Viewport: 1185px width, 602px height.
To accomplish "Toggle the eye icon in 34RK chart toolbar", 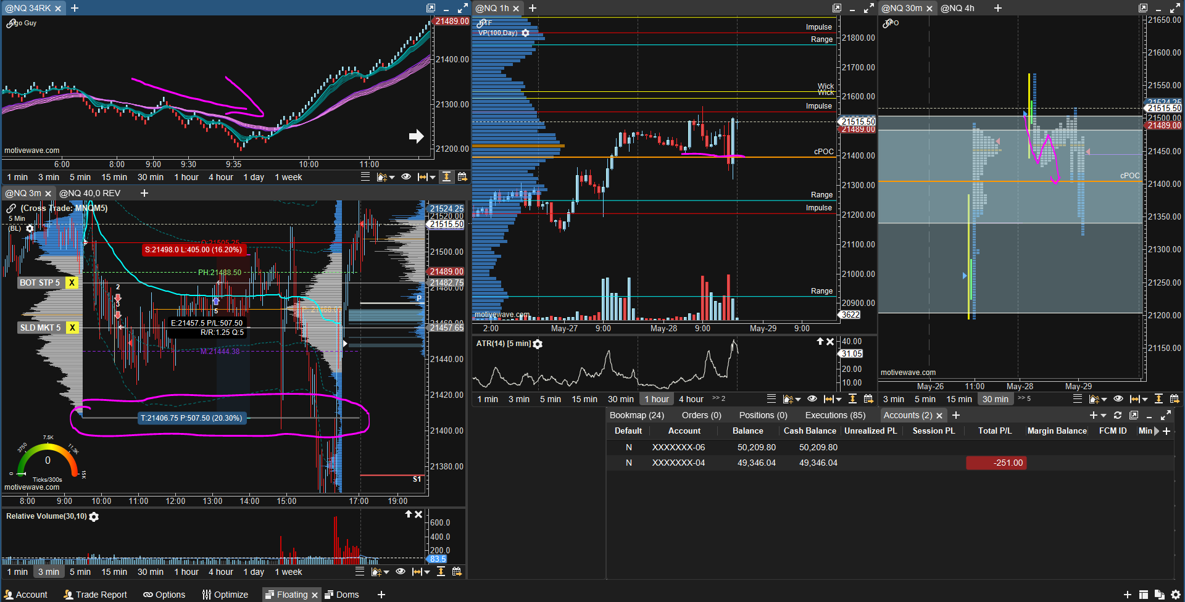I will click(406, 177).
